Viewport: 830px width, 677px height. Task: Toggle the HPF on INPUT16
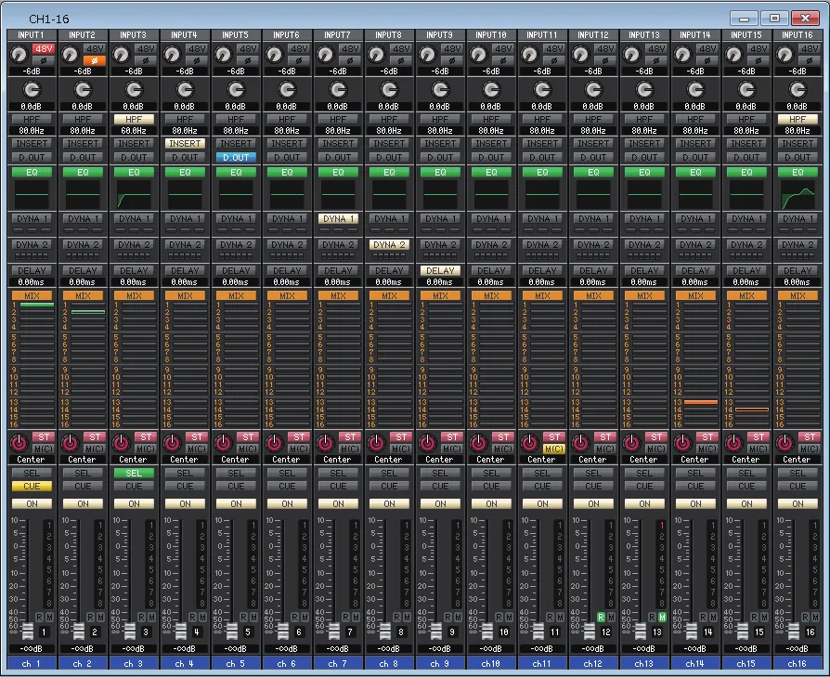pos(798,119)
